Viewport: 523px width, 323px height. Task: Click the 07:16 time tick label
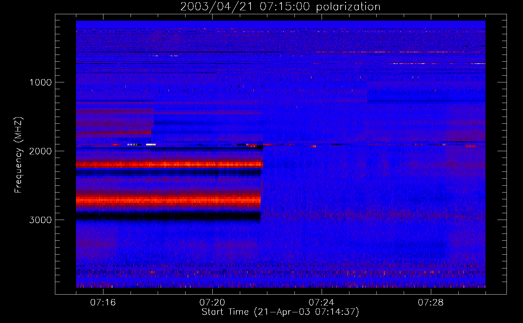103,303
